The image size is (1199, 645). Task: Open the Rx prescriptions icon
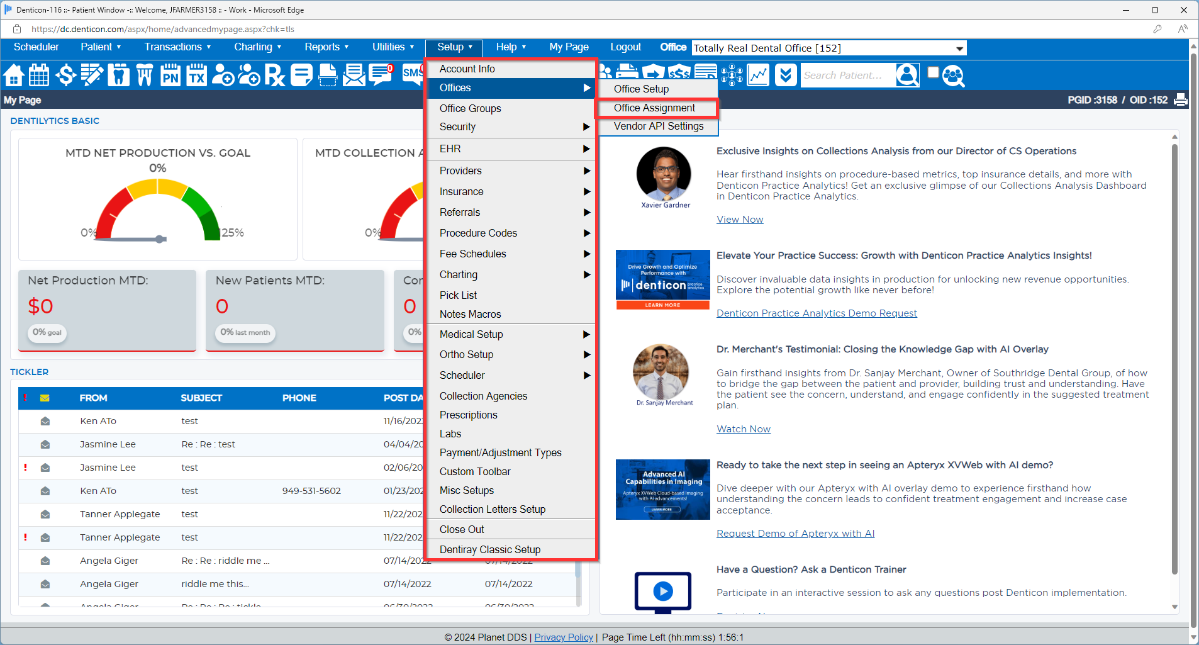(275, 76)
